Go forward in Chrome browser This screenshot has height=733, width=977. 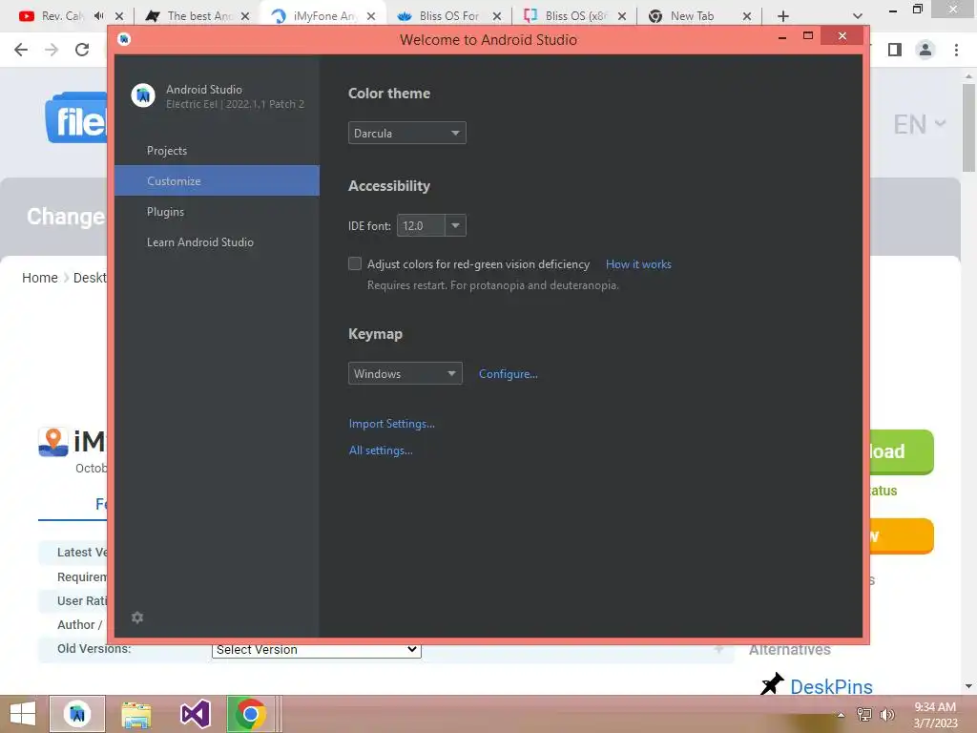click(x=52, y=50)
